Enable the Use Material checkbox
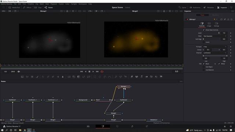Viewport: 235px width, 132px height. click(x=204, y=70)
